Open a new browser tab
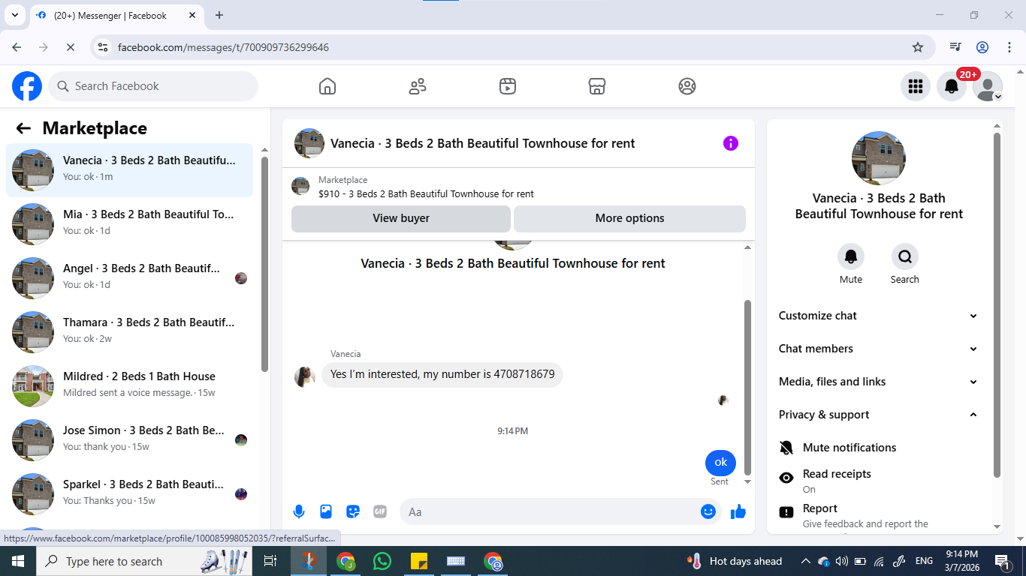1026x576 pixels. (219, 15)
